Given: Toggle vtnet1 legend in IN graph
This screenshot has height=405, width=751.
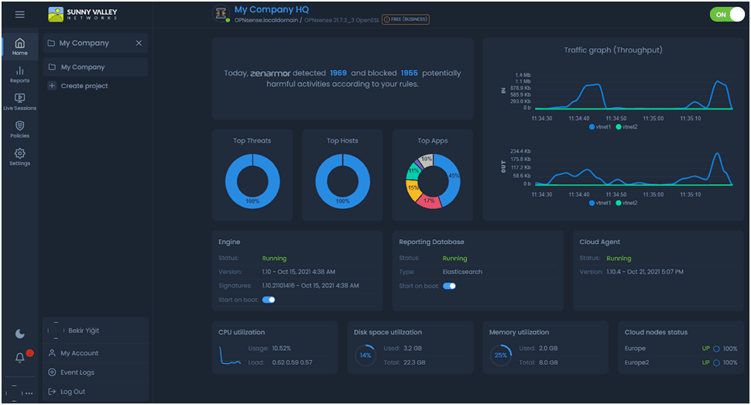Looking at the screenshot, I should [600, 127].
